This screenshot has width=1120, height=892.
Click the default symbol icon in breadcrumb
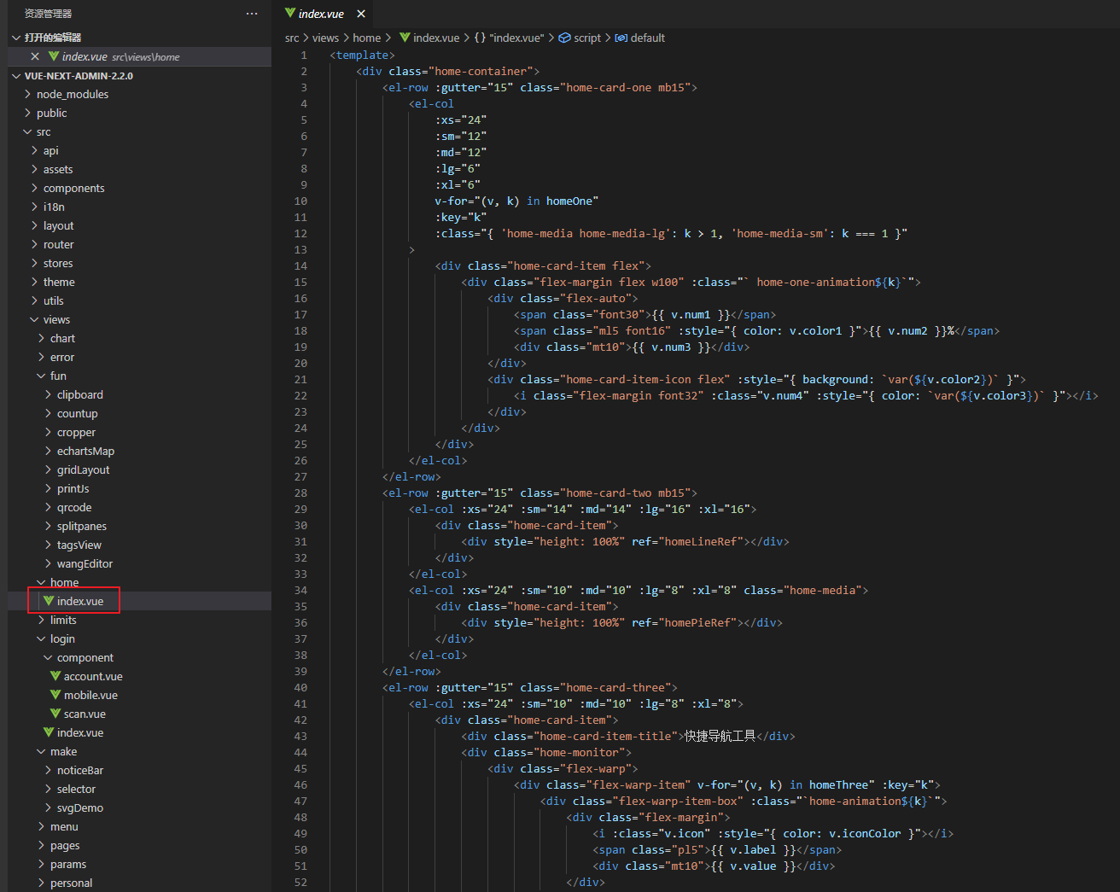[621, 38]
